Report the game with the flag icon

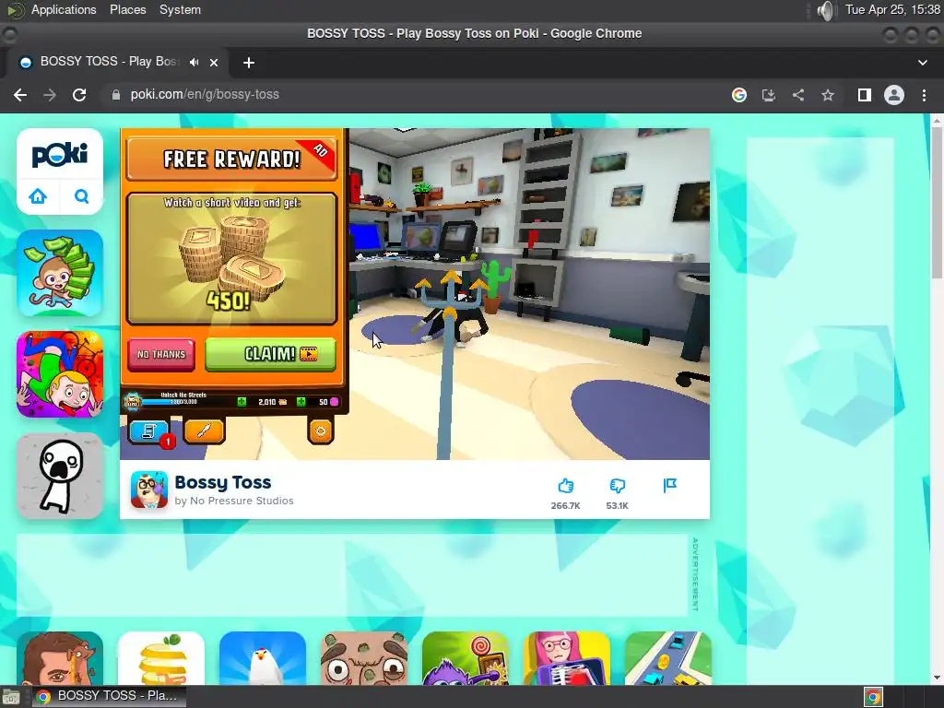point(669,485)
